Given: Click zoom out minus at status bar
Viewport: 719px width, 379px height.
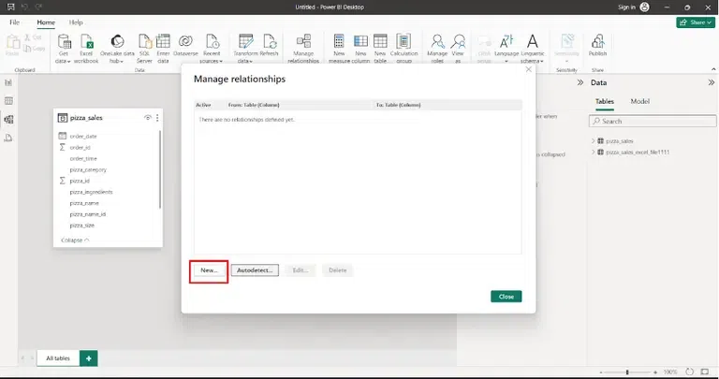Looking at the screenshot, I should pos(601,372).
